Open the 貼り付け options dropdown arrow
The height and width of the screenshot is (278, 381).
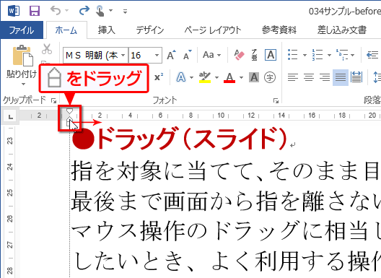[23, 84]
